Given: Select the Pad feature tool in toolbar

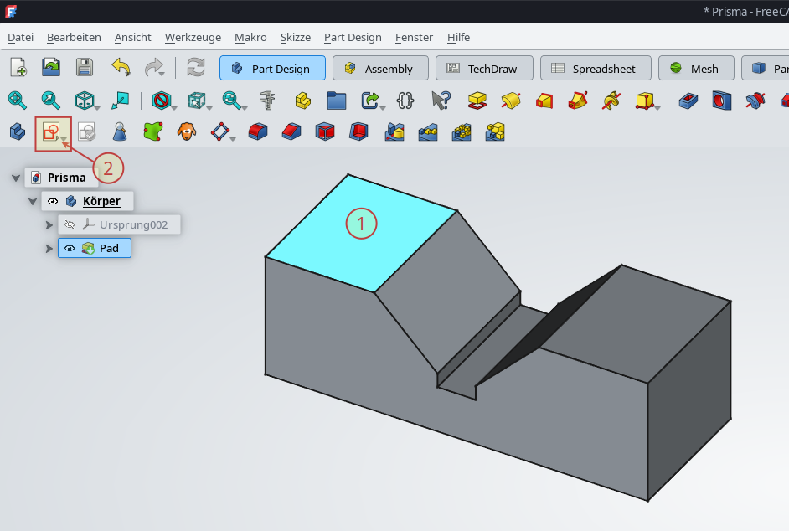Looking at the screenshot, I should tap(477, 101).
